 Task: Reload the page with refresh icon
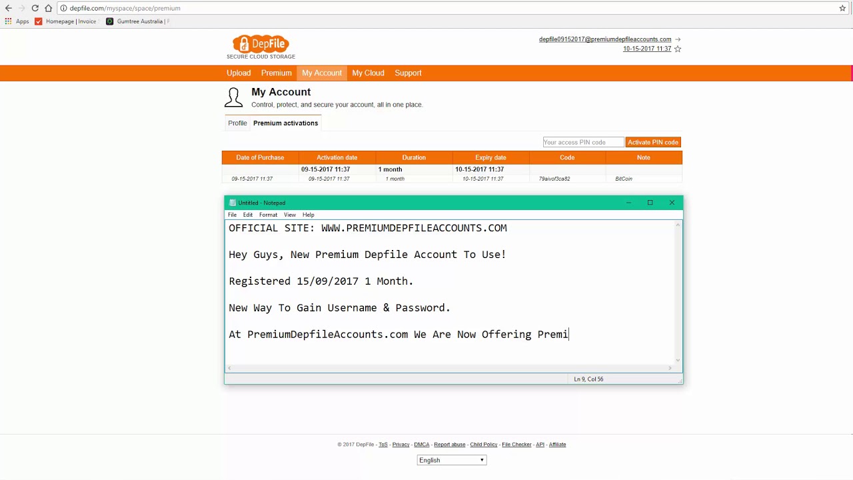coord(35,8)
